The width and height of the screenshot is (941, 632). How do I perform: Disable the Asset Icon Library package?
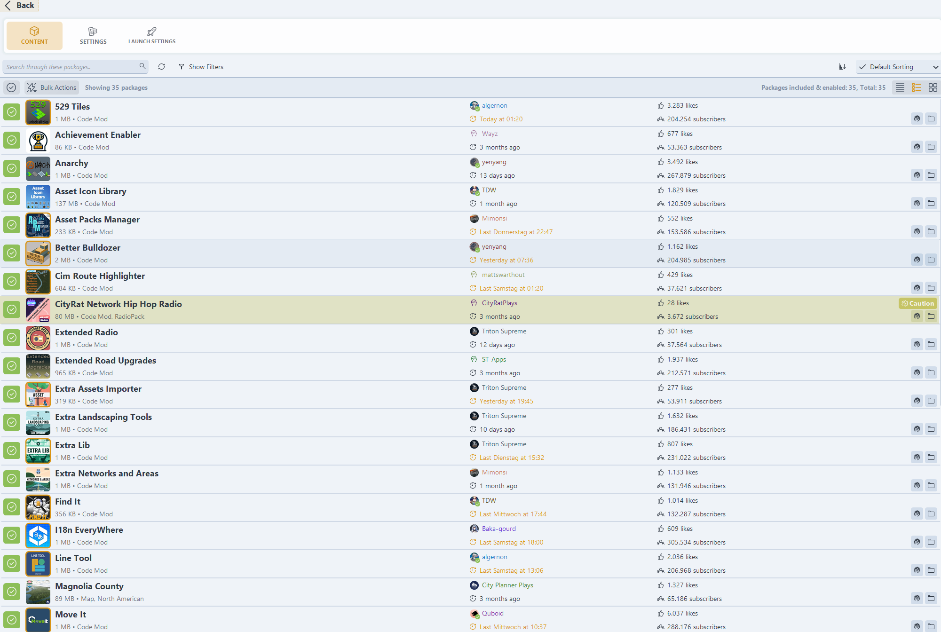point(12,197)
